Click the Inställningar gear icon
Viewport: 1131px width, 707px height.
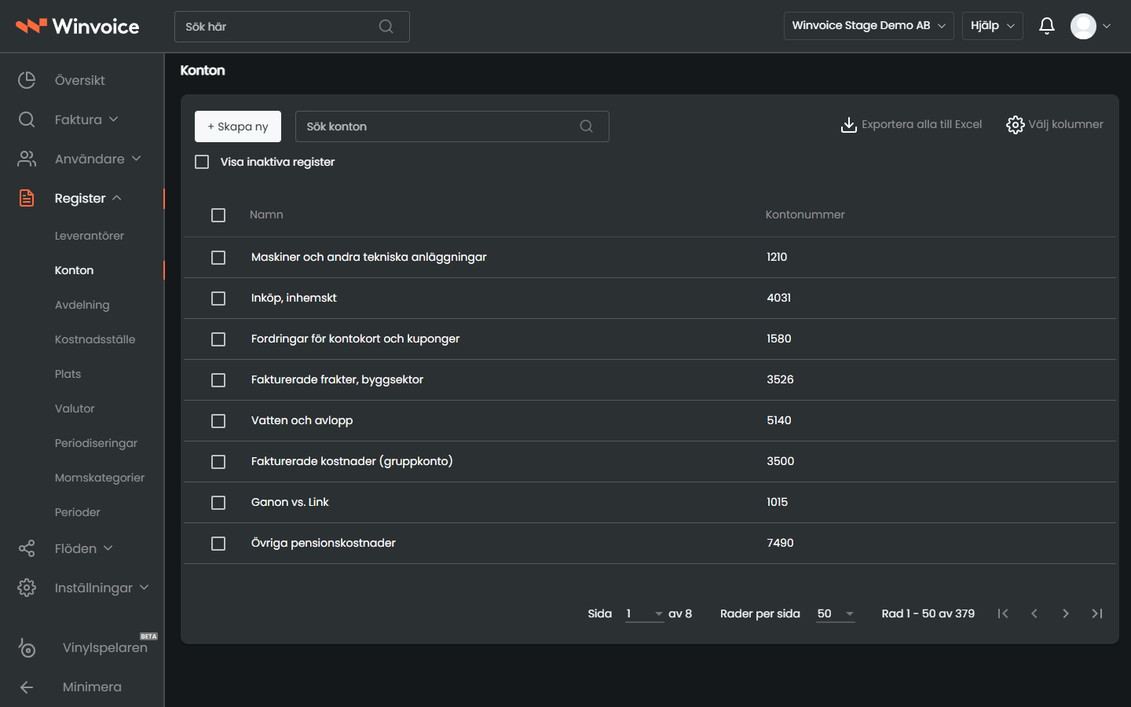coord(27,588)
